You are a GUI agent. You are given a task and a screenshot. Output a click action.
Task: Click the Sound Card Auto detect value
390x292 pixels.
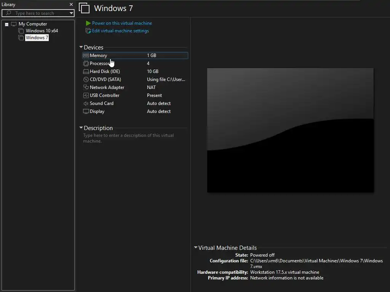click(x=159, y=103)
